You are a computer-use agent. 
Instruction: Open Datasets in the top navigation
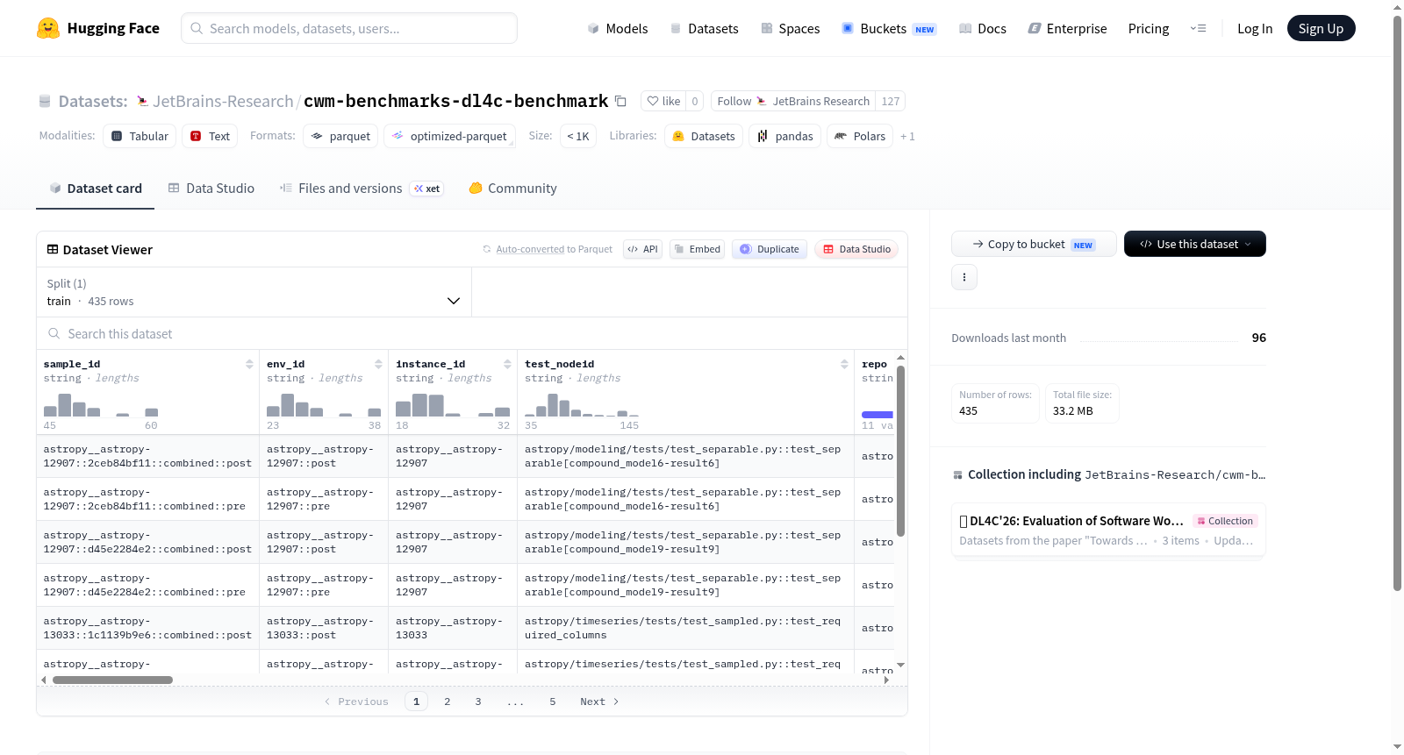705,28
